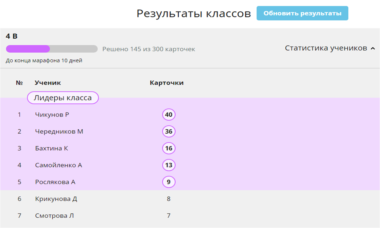The image size is (380, 228).
Task: Open student Чикунов Р profile
Action: (52, 115)
